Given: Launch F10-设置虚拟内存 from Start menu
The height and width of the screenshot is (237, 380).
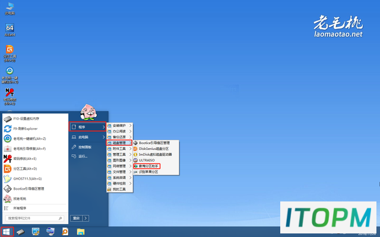Looking at the screenshot, I should click(35, 118).
